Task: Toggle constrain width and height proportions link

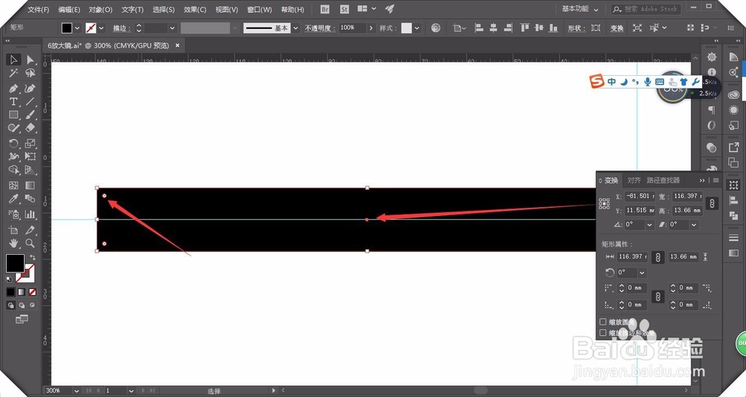Action: click(712, 203)
